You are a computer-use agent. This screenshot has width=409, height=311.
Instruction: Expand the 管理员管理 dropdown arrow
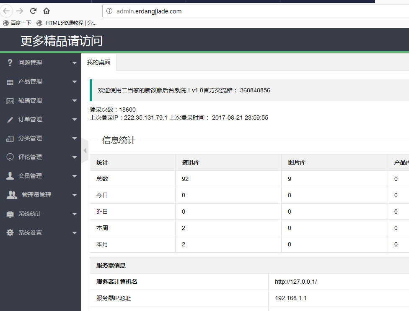point(75,195)
